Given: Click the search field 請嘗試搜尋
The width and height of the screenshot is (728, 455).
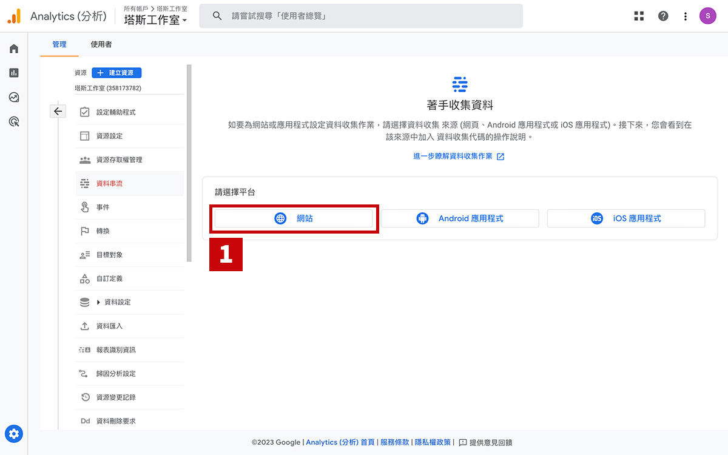Looking at the screenshot, I should (x=361, y=16).
